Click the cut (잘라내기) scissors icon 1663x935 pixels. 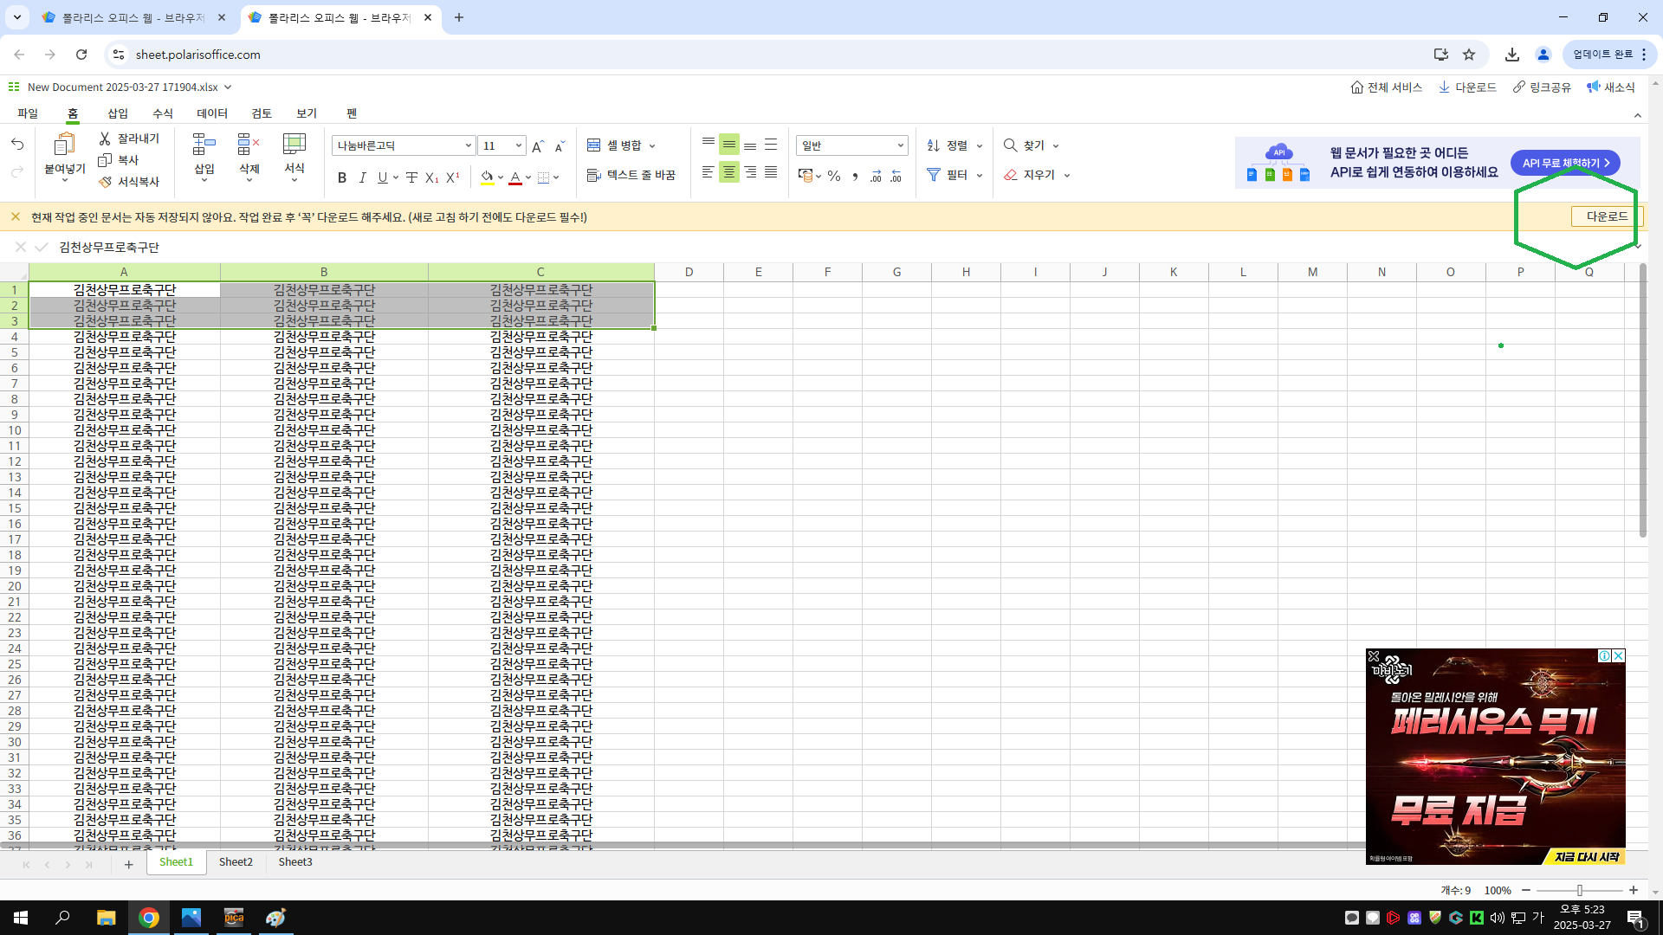[105, 139]
